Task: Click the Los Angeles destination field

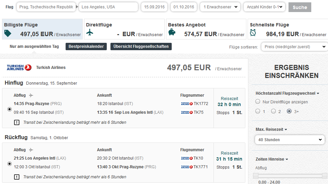Action: 108,7
